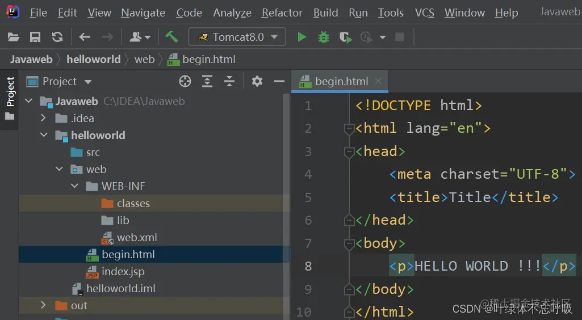Viewport: 582px width, 320px height.
Task: Switch to the begin.html editor tab
Action: click(340, 81)
